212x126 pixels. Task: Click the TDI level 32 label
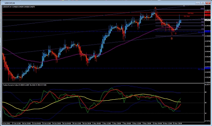[x=206, y=114]
